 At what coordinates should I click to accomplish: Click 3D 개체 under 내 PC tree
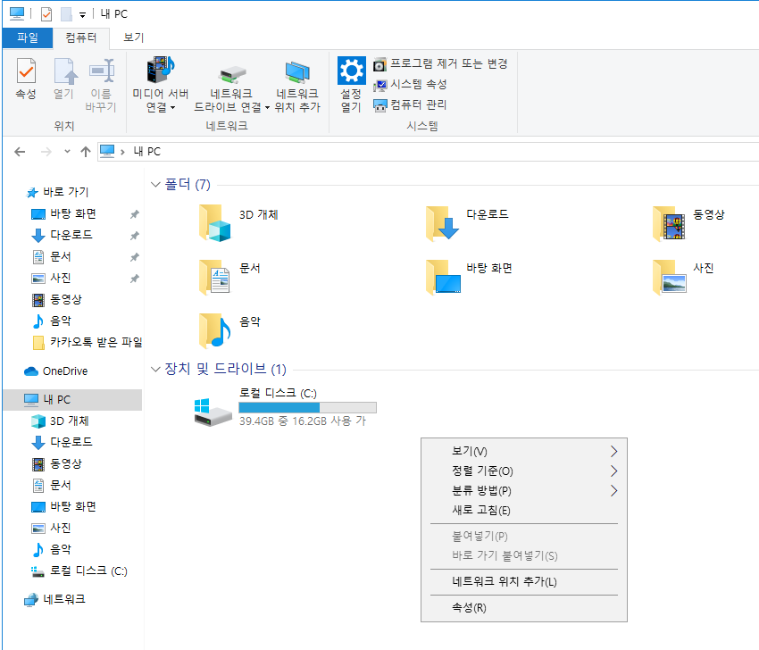tap(70, 421)
